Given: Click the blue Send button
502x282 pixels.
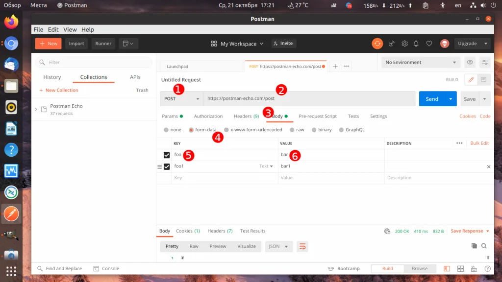Looking at the screenshot, I should 432,99.
